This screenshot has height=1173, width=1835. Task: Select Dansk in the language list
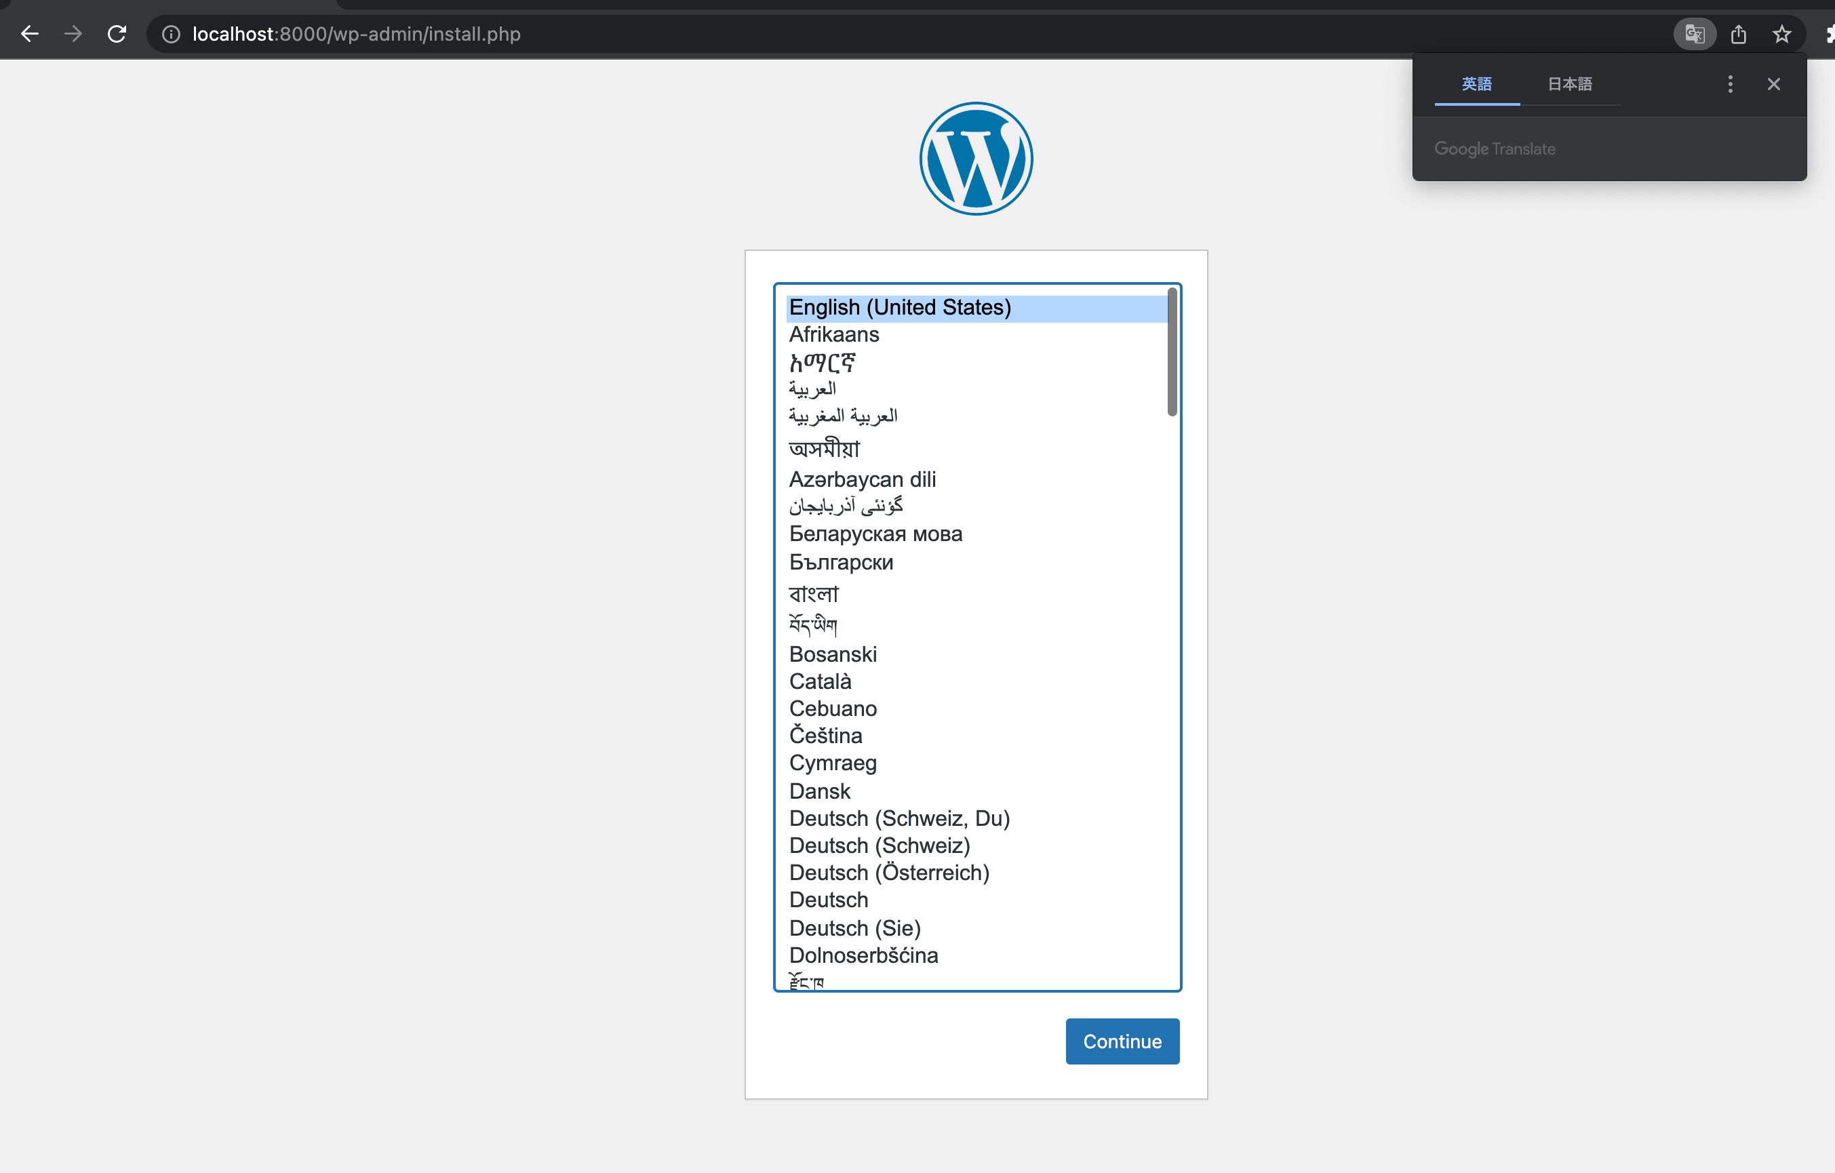coord(976,791)
